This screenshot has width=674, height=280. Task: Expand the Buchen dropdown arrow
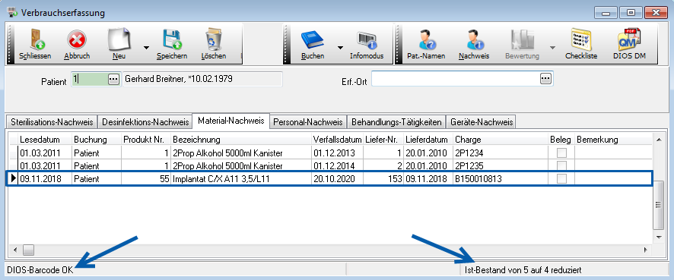(341, 47)
